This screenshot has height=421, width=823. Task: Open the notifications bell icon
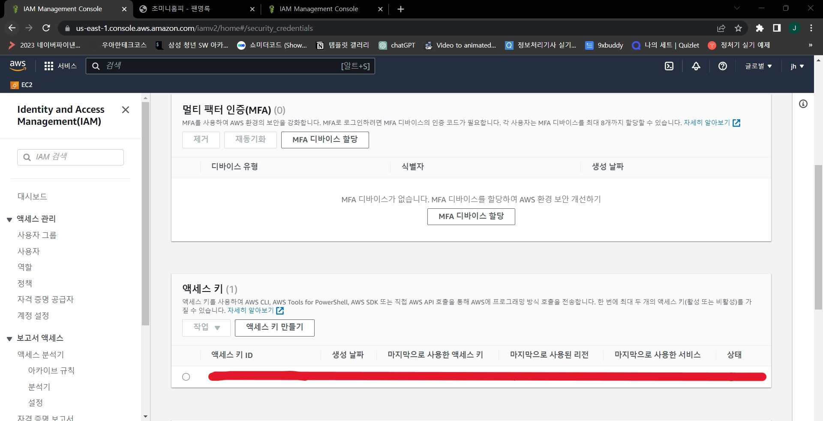click(696, 66)
